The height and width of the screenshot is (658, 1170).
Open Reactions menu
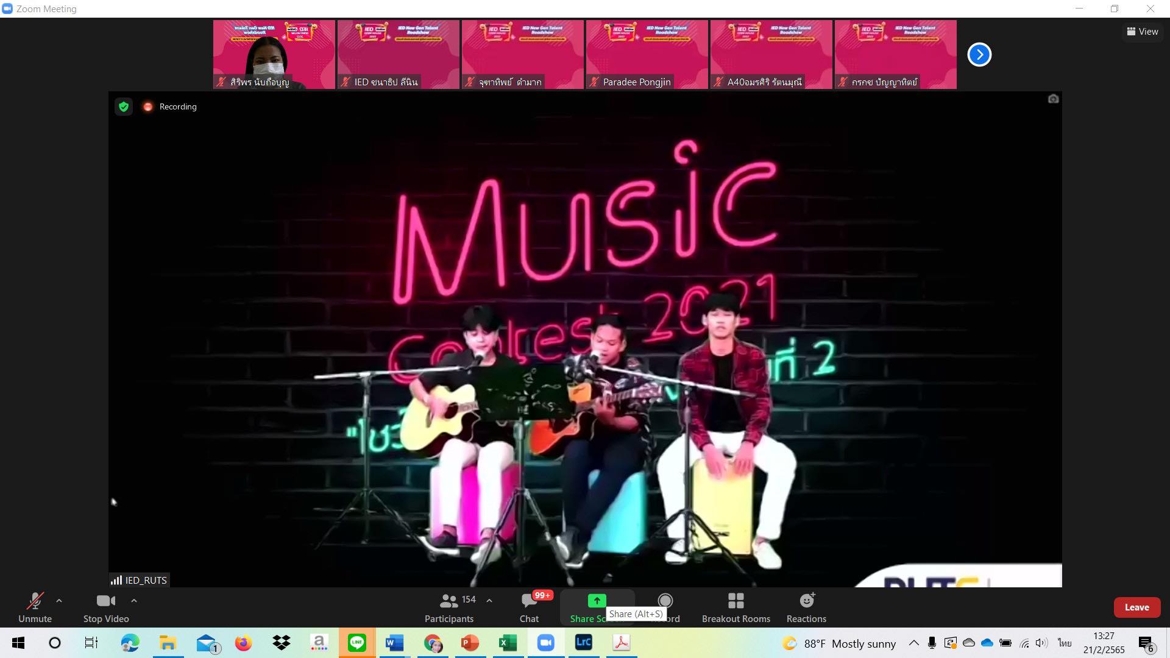coord(806,607)
